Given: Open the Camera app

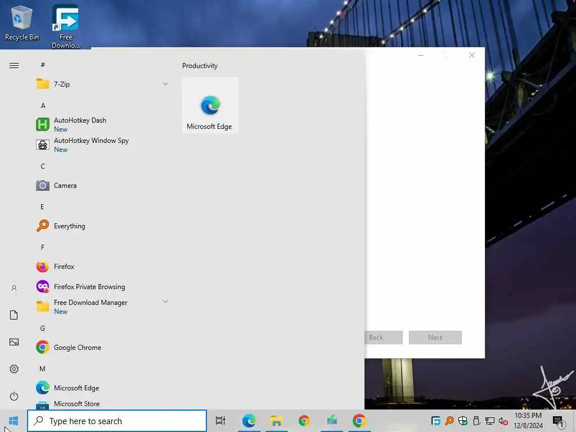Looking at the screenshot, I should (x=102, y=186).
